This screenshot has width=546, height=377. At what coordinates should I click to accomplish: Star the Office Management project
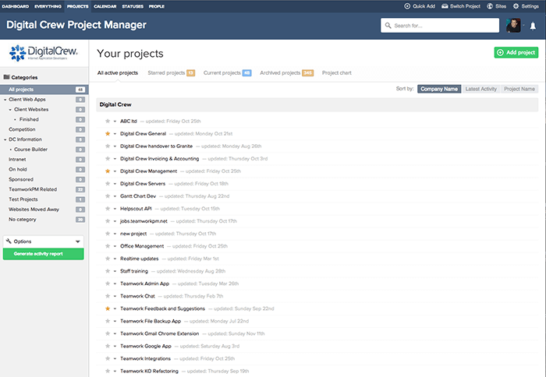click(108, 246)
